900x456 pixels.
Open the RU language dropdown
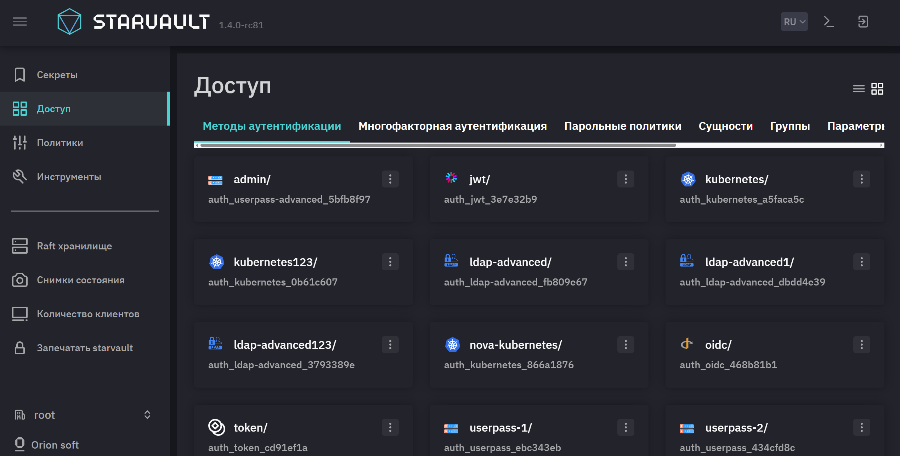click(x=794, y=22)
